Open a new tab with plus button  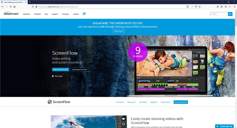click(x=30, y=2)
